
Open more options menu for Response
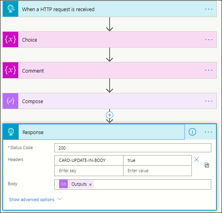[208, 132]
